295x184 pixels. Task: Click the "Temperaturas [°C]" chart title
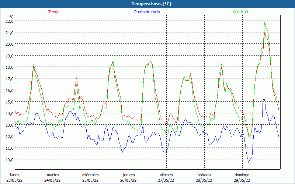[x=151, y=4]
